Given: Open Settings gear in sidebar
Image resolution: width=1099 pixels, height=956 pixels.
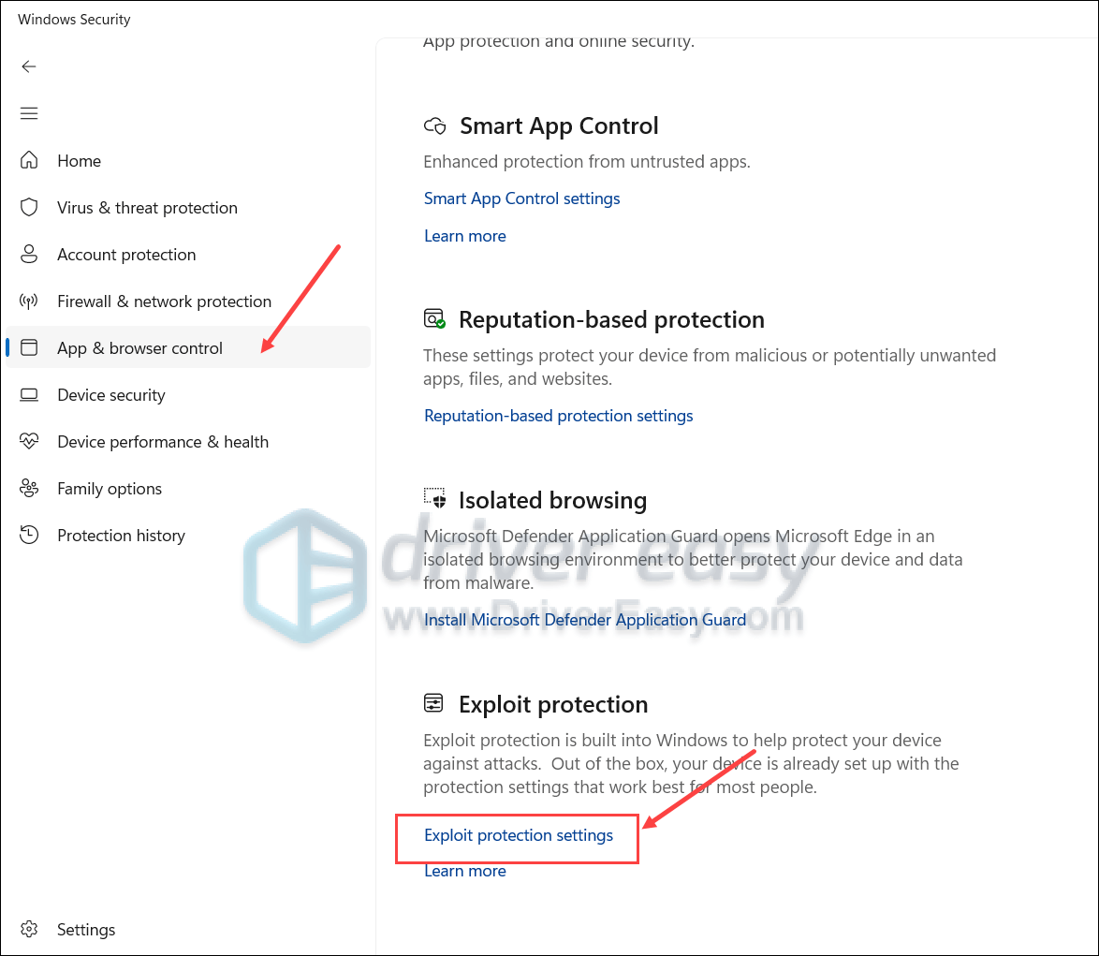Looking at the screenshot, I should (29, 930).
